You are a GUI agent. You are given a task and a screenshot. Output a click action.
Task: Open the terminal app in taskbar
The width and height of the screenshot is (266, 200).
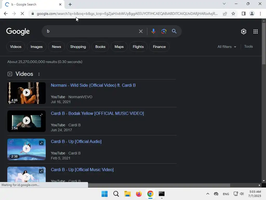tap(162, 194)
